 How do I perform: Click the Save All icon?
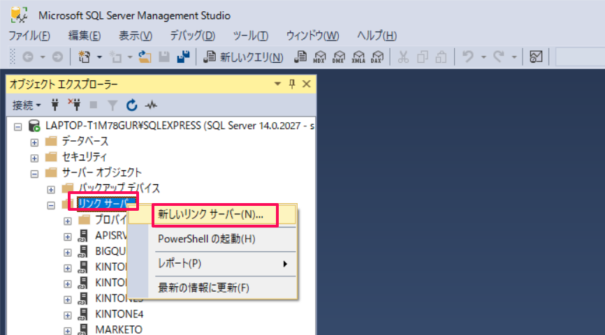183,57
